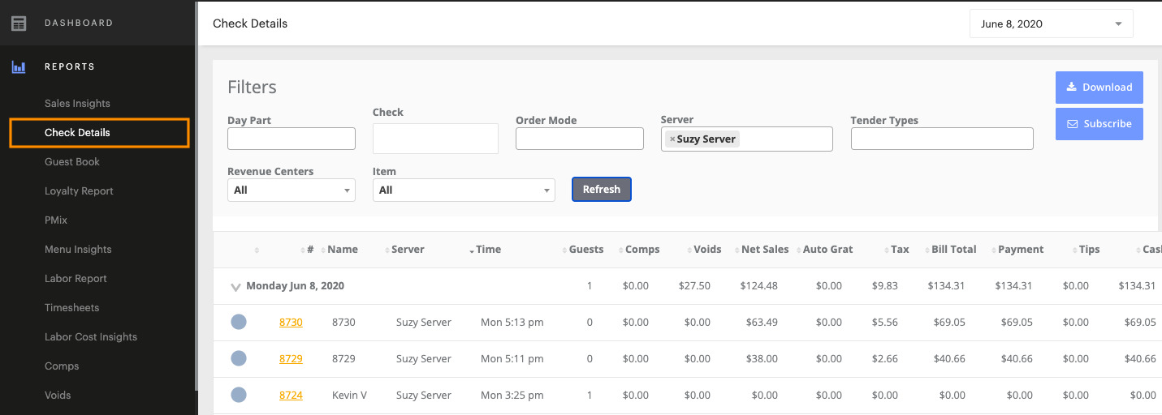The height and width of the screenshot is (415, 1162).
Task: Remove the Suzy Server filter tag
Action: point(672,139)
